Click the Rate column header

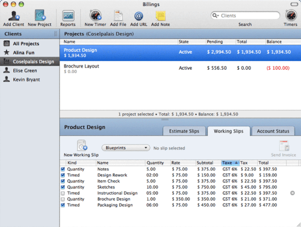(x=183, y=163)
